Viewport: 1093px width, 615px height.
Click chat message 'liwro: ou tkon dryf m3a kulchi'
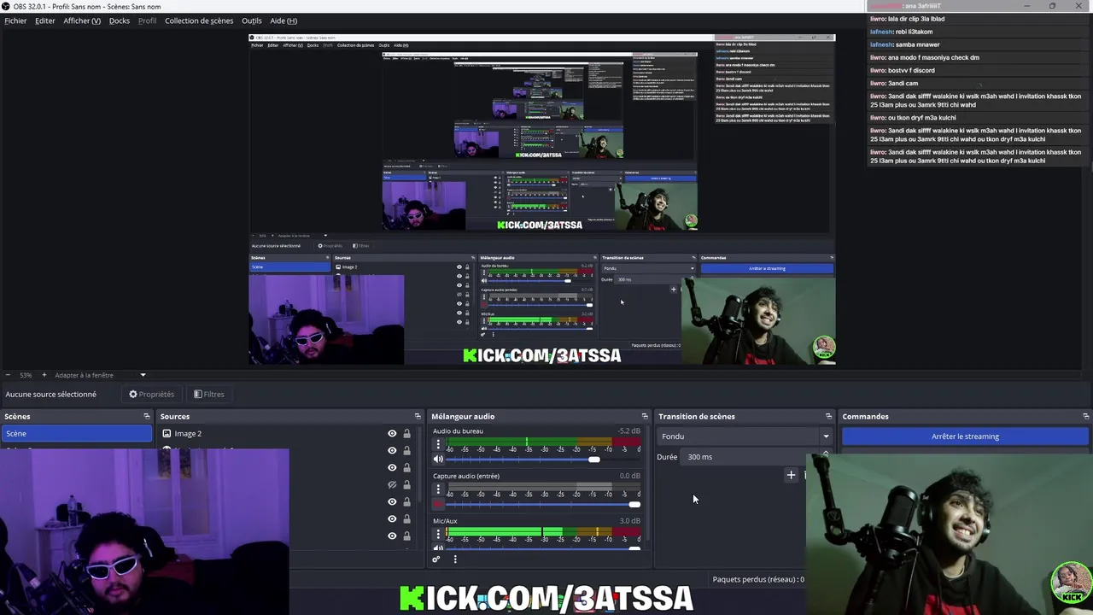pos(913,118)
